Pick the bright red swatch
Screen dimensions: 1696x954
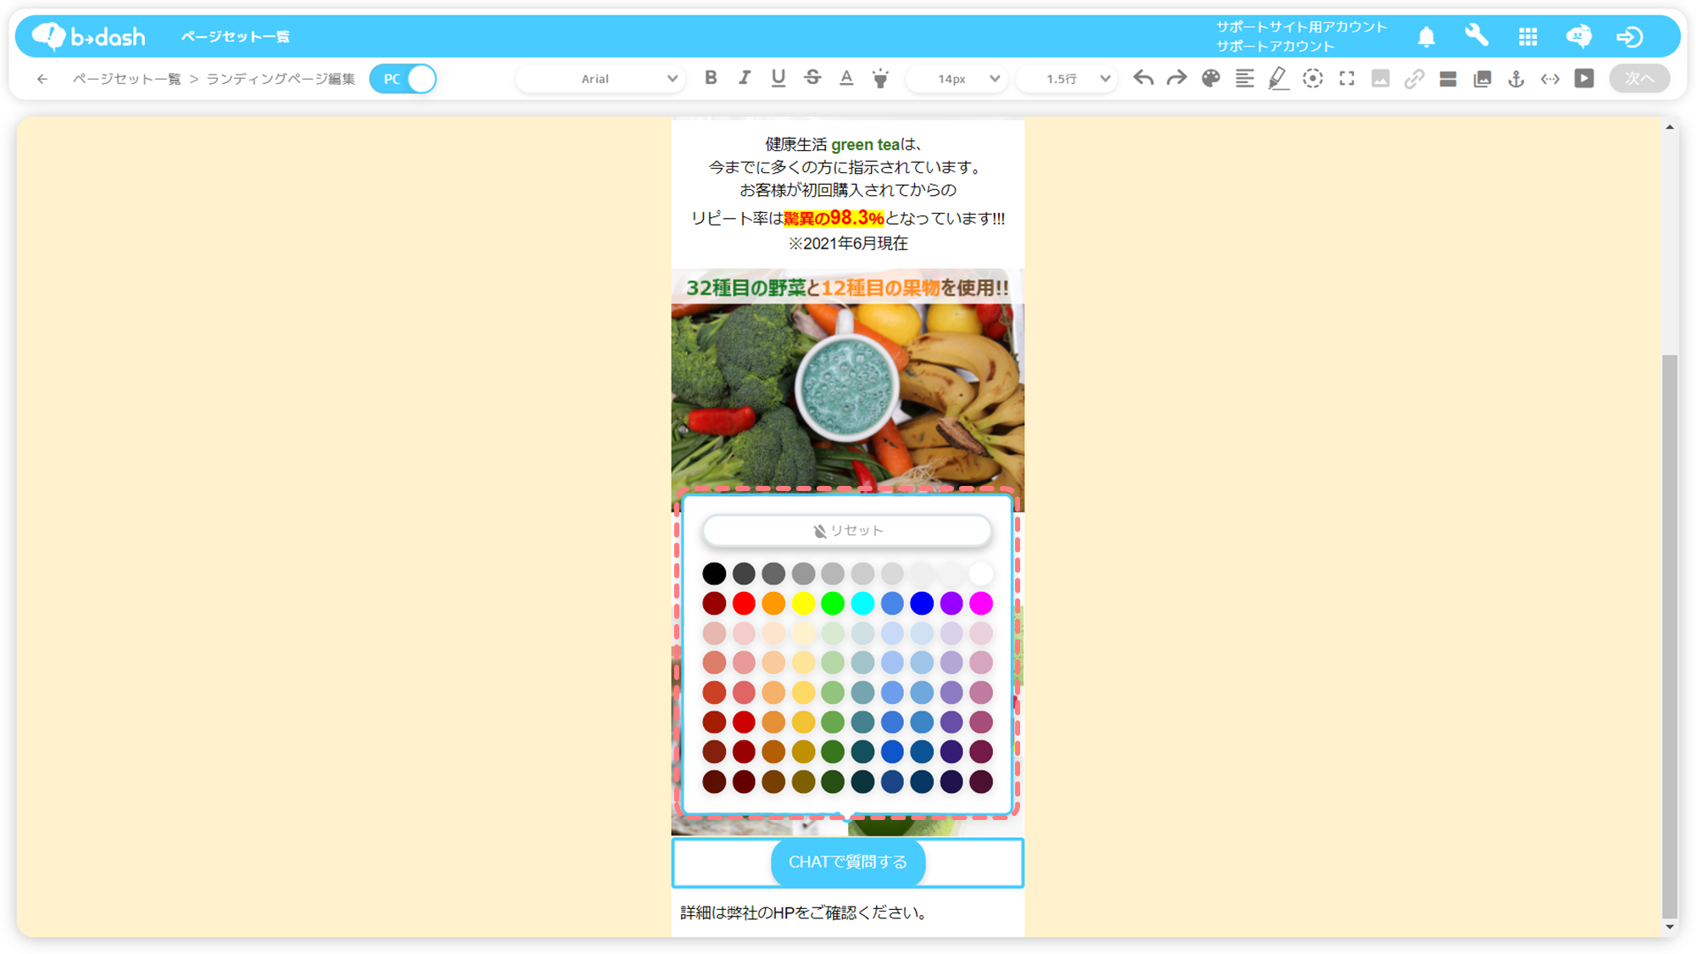[x=744, y=604]
